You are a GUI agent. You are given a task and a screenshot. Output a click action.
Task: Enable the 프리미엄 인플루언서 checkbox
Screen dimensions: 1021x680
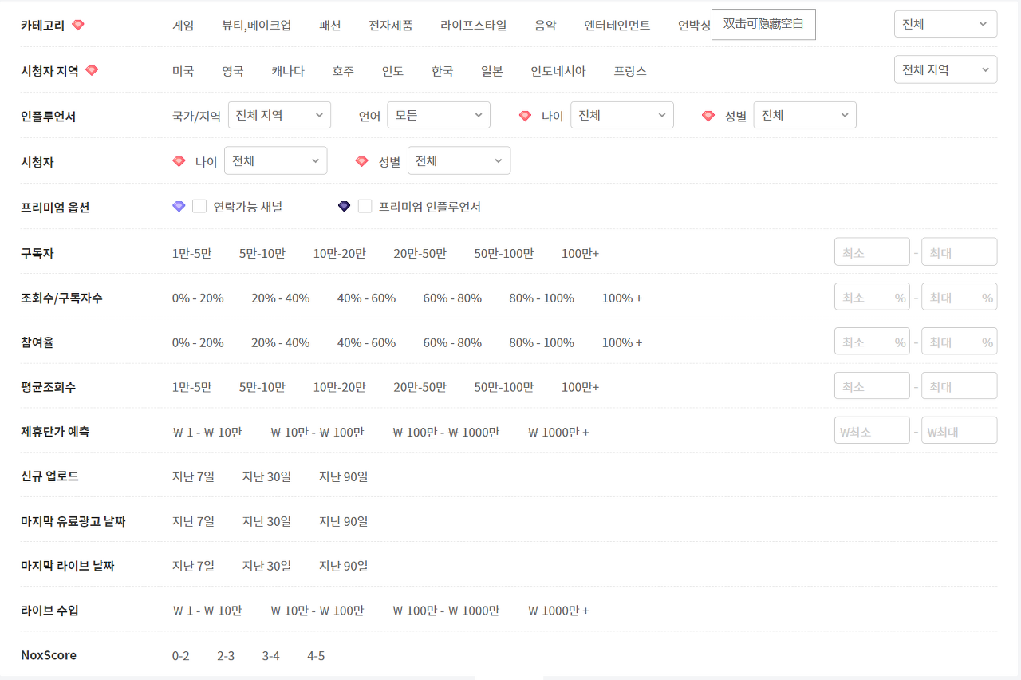click(x=365, y=207)
